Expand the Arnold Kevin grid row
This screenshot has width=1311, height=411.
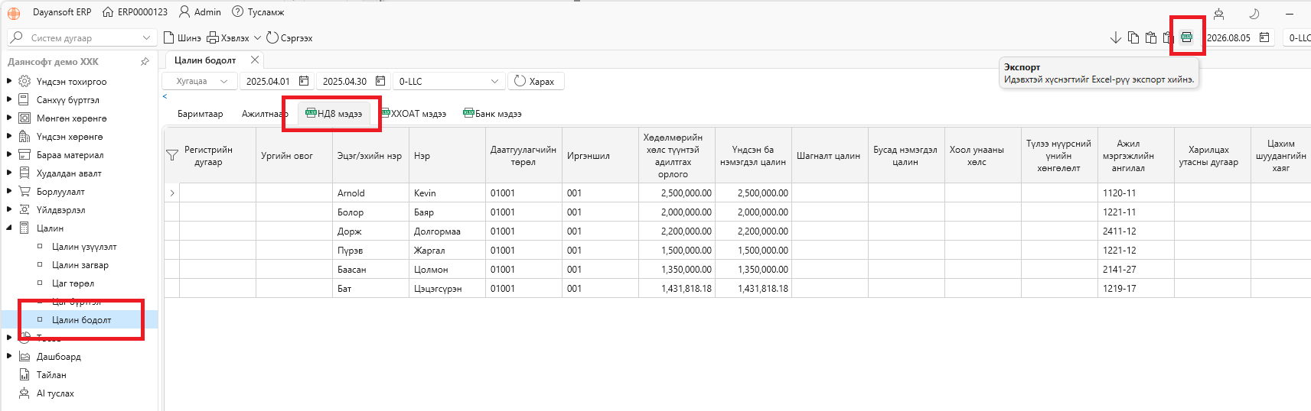pyautogui.click(x=172, y=193)
